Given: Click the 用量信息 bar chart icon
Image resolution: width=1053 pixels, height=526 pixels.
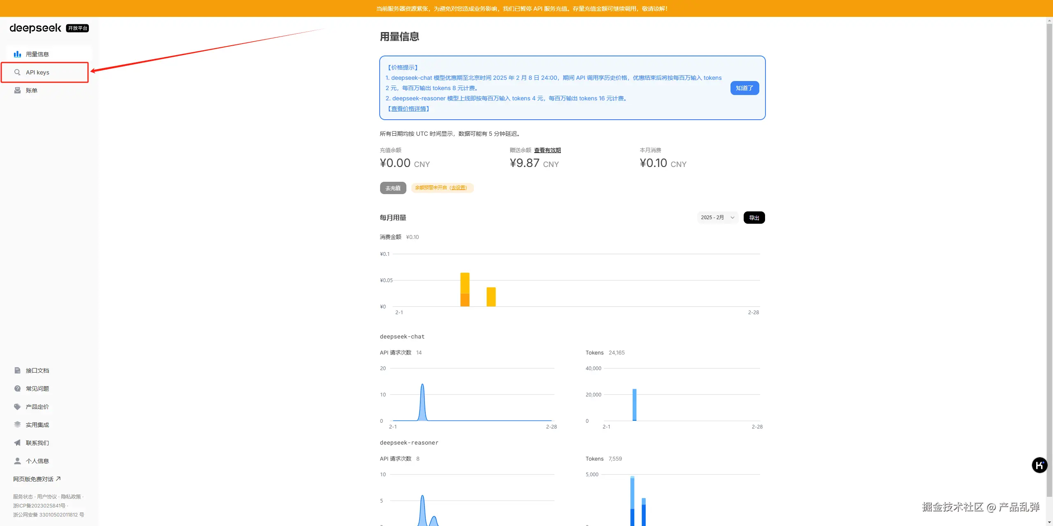Looking at the screenshot, I should [x=17, y=54].
